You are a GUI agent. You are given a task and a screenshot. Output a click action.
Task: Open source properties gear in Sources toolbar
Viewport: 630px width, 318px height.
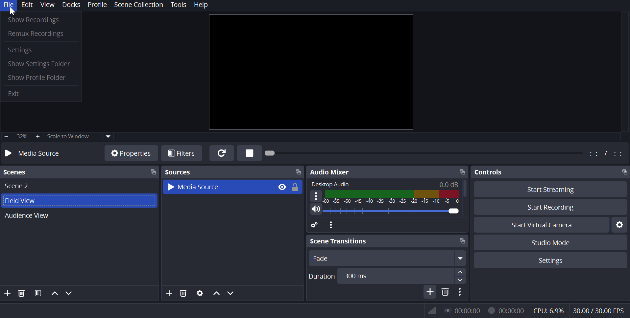click(x=200, y=293)
